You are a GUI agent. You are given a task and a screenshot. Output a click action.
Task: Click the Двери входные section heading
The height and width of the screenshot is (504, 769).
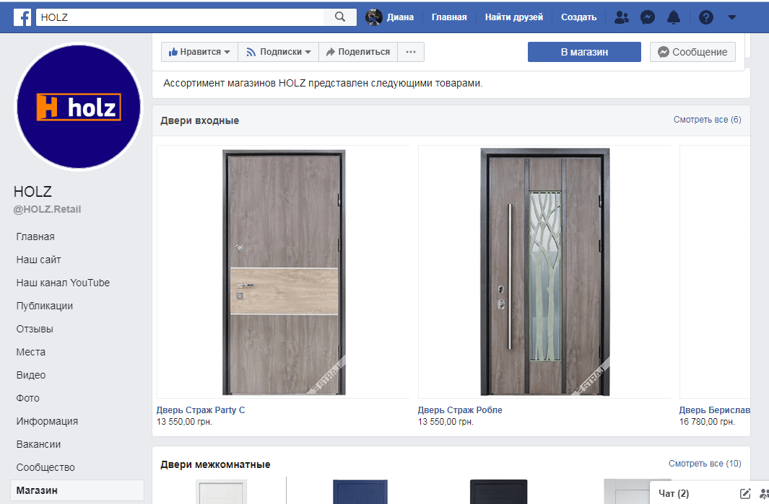coord(199,120)
